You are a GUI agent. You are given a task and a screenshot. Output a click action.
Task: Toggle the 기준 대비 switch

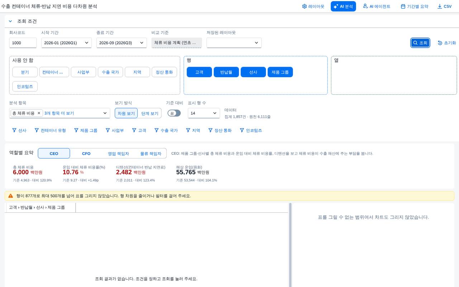coord(174,113)
